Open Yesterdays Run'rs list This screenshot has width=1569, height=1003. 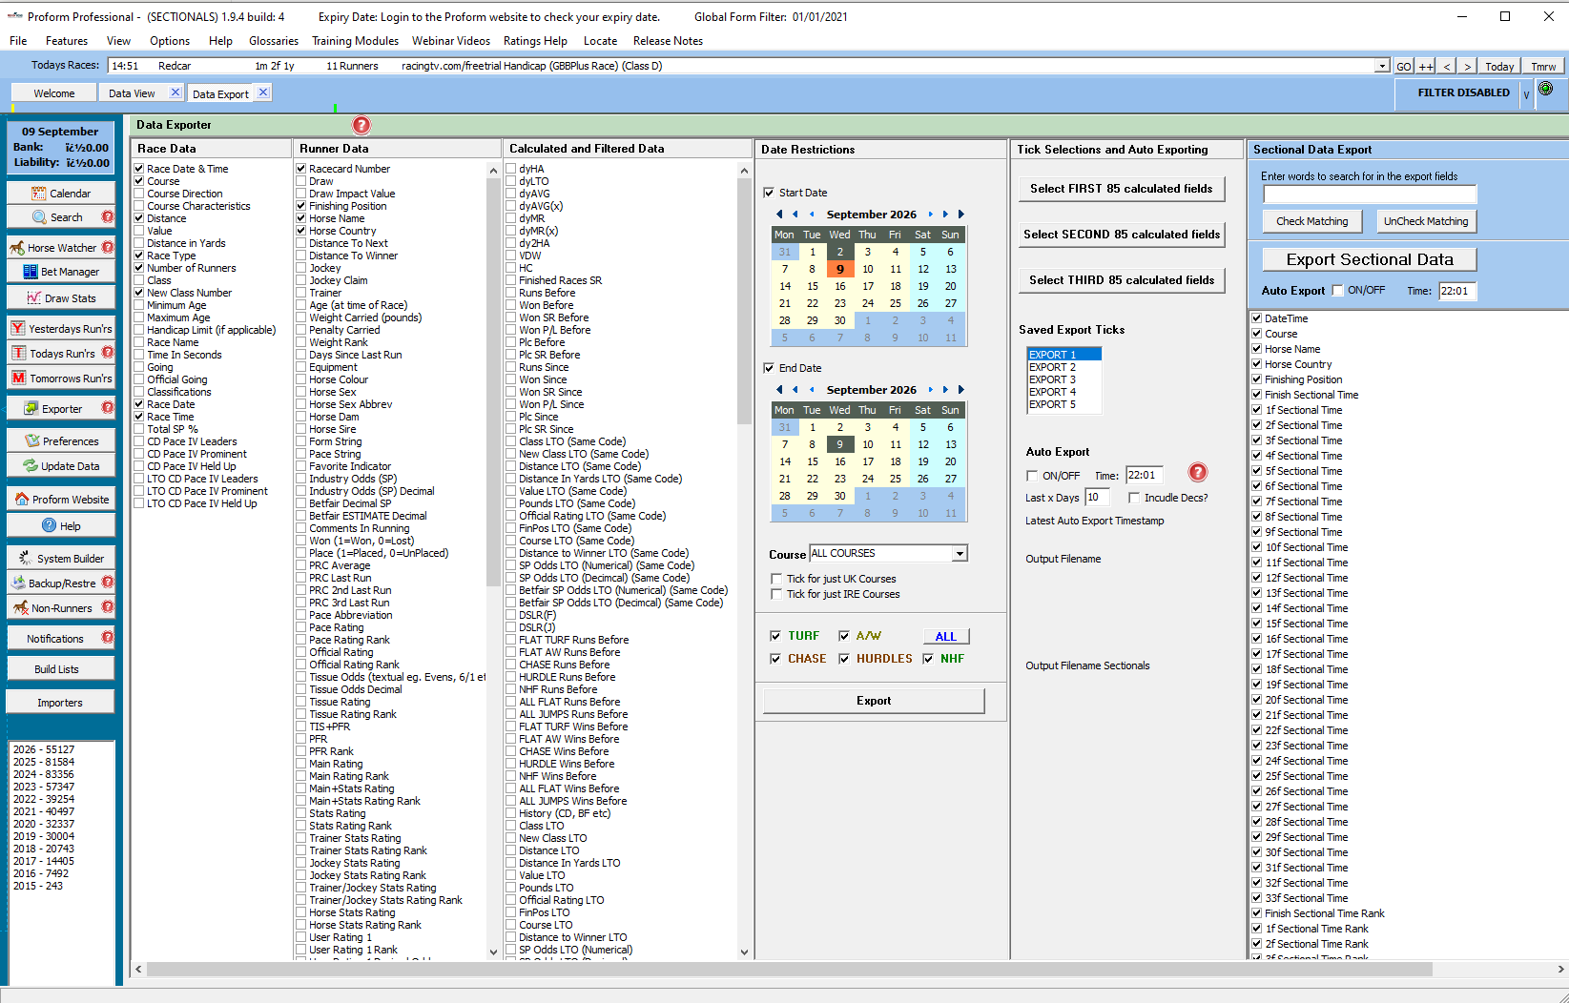[x=60, y=329]
